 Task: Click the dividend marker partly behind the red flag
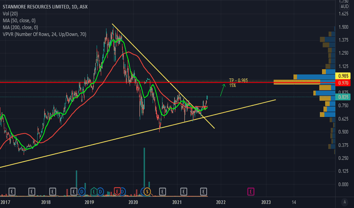click(x=123, y=192)
